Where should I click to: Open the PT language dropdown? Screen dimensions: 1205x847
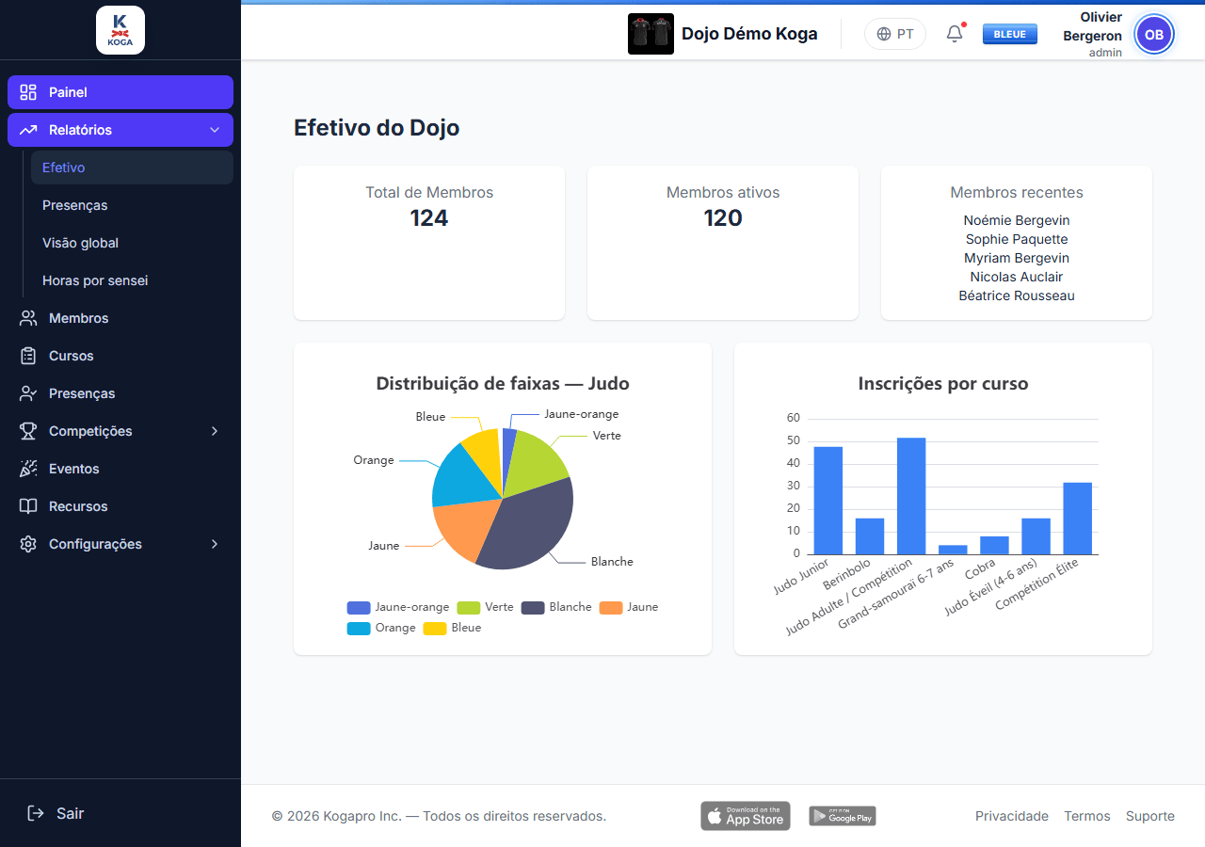coord(895,34)
